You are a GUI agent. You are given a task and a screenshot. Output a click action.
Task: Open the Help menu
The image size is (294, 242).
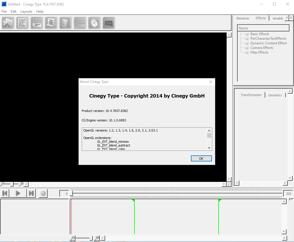[x=40, y=12]
